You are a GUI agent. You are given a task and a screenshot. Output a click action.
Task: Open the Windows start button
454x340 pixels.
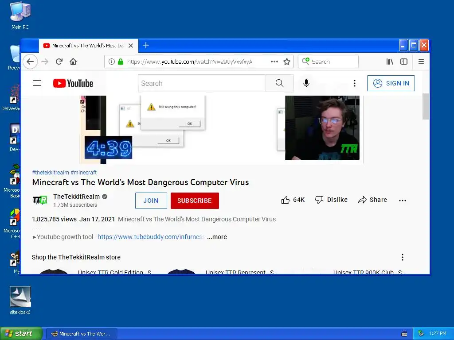[x=21, y=334]
